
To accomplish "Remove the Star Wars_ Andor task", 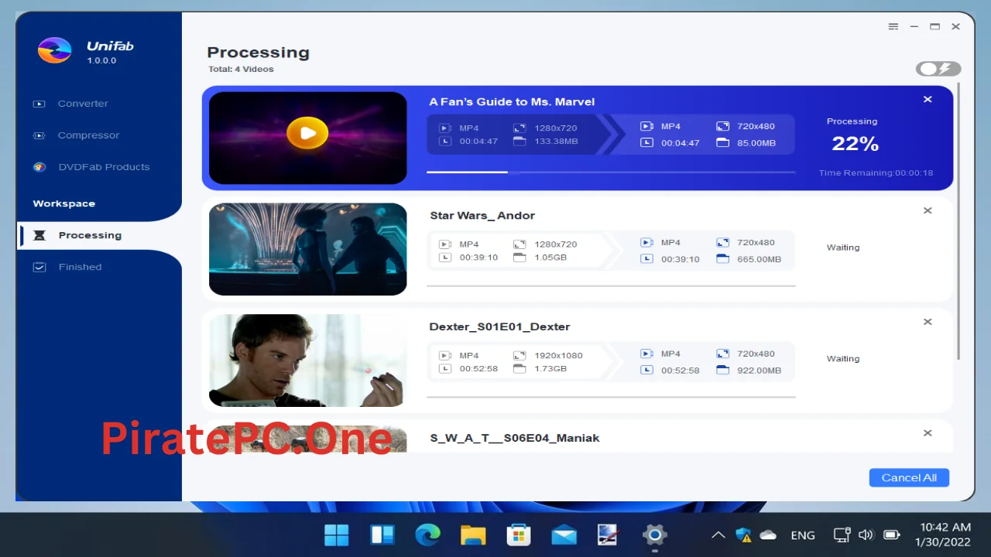I will pyautogui.click(x=928, y=210).
